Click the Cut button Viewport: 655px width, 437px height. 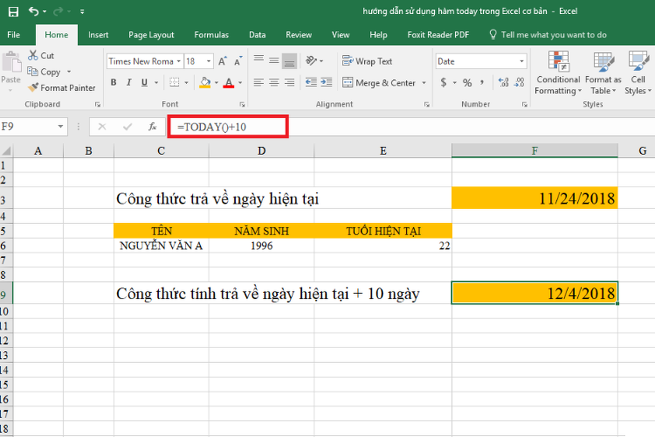pos(41,55)
